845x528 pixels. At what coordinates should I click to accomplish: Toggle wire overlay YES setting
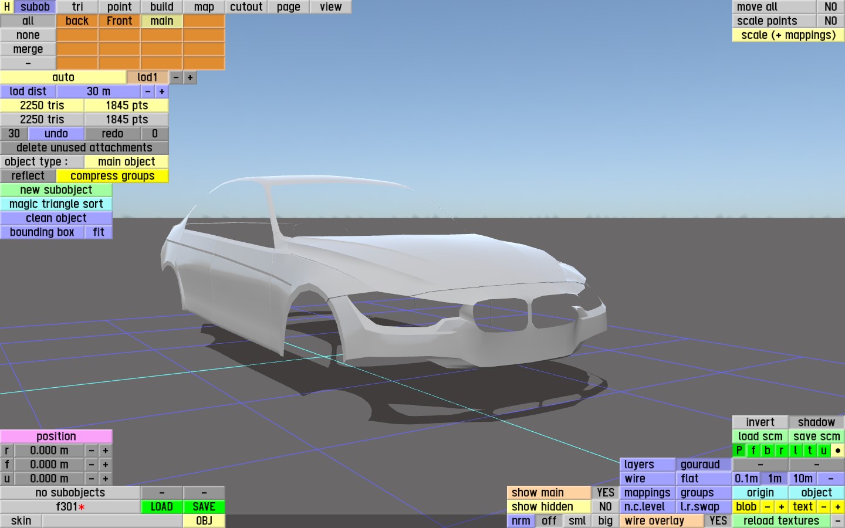(x=718, y=521)
